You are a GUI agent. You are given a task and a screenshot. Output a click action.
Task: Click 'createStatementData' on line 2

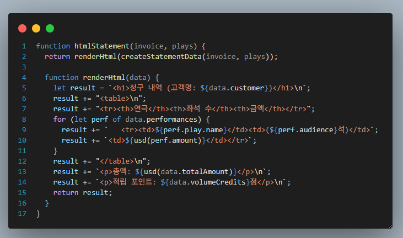[x=161, y=57]
